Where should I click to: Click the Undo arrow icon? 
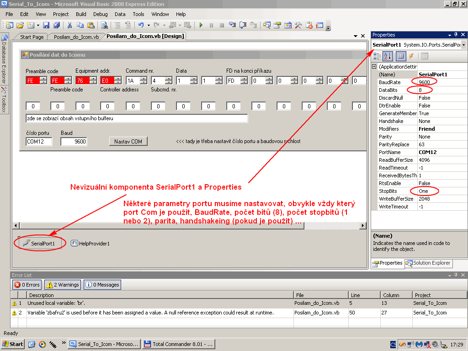tap(141, 25)
